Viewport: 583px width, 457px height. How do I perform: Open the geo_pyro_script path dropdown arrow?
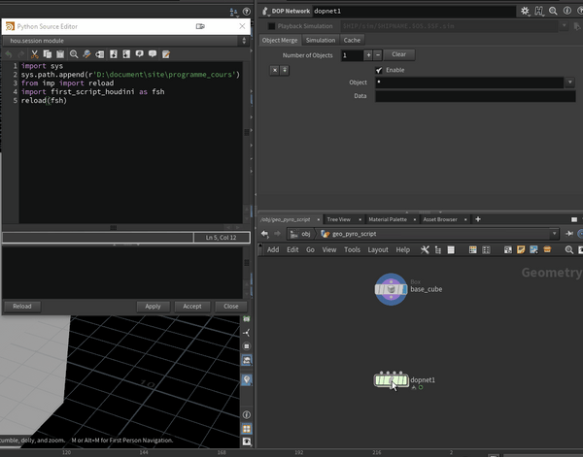pos(555,234)
